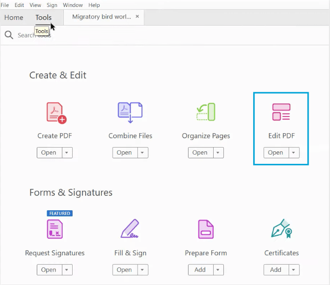Click the Edit PDF tool icon

pos(282,112)
